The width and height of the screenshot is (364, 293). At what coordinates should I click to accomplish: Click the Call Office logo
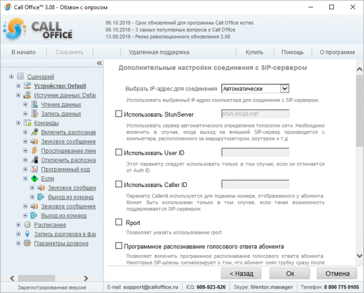(38, 29)
